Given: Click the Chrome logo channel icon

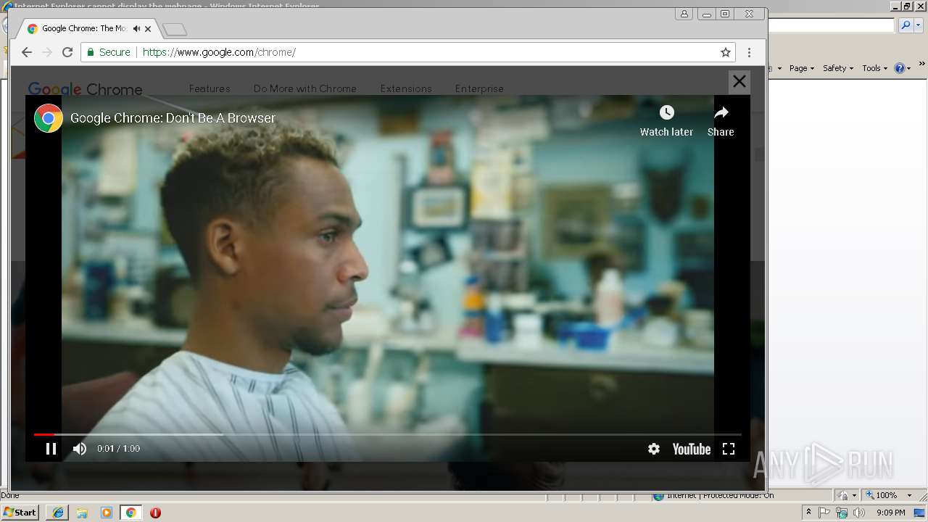Looking at the screenshot, I should click(49, 118).
